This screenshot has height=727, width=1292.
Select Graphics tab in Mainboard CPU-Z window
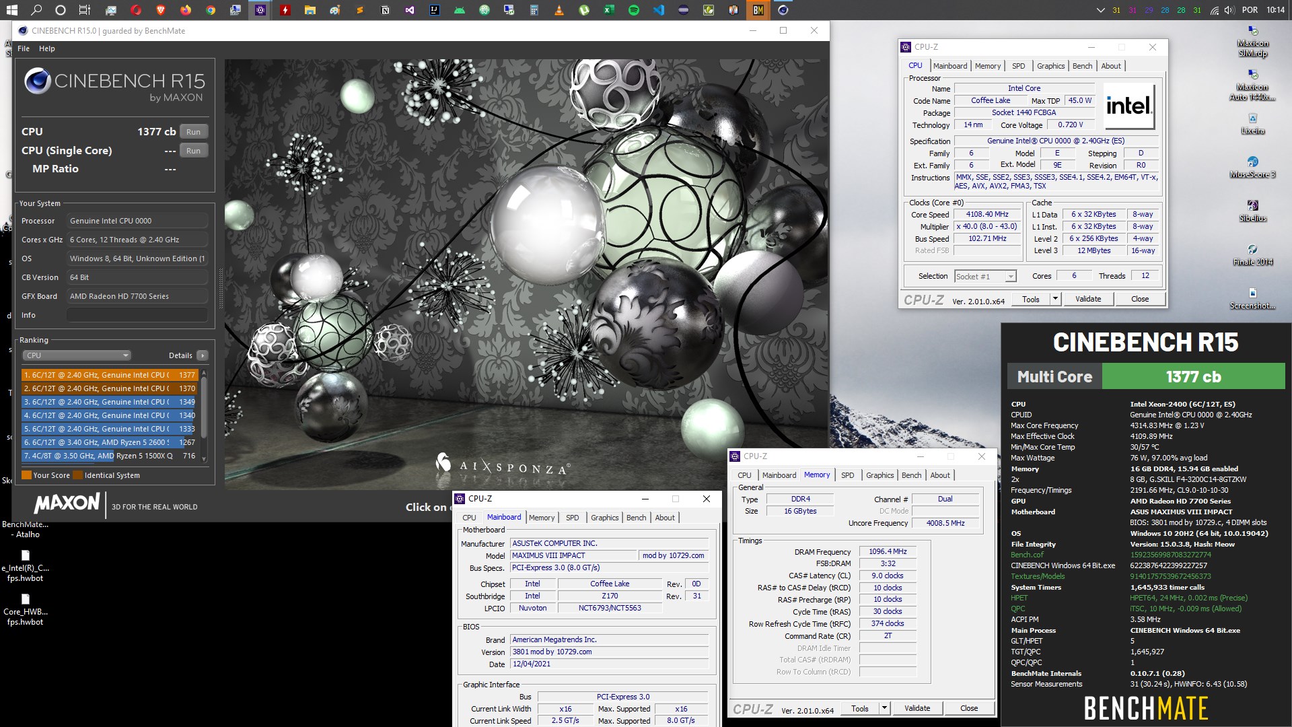point(604,518)
